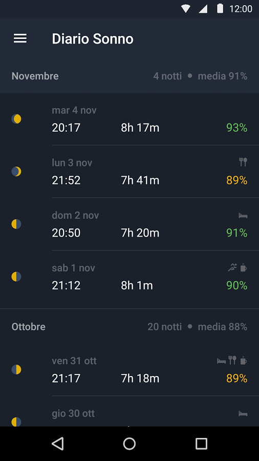Open the Android recent apps button
This screenshot has height=461, width=259.
point(202,444)
